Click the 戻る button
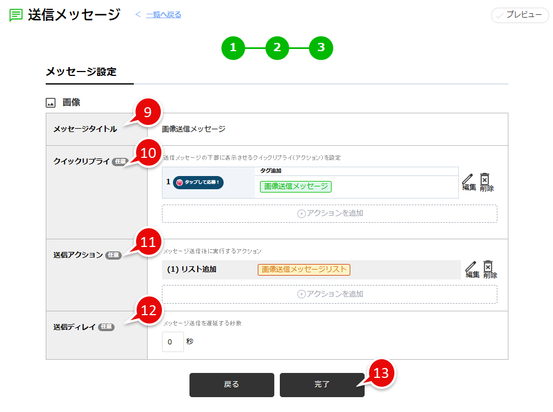Viewport: 553px width, 412px height. point(231,385)
